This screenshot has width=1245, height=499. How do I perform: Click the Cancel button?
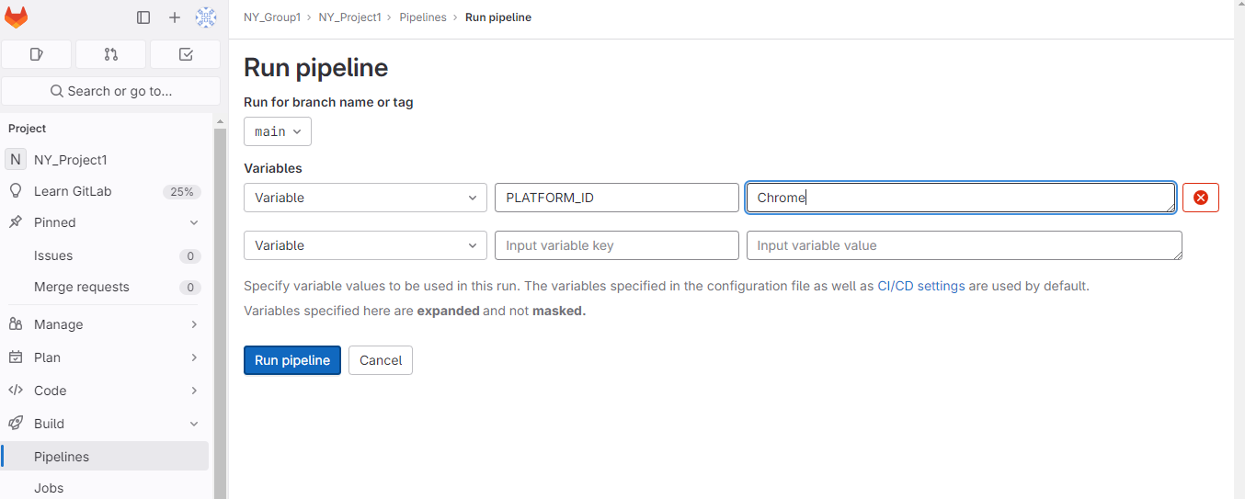coord(381,360)
